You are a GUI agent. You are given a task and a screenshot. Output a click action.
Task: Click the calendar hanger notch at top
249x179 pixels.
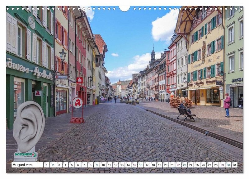pyautogui.click(x=125, y=8)
